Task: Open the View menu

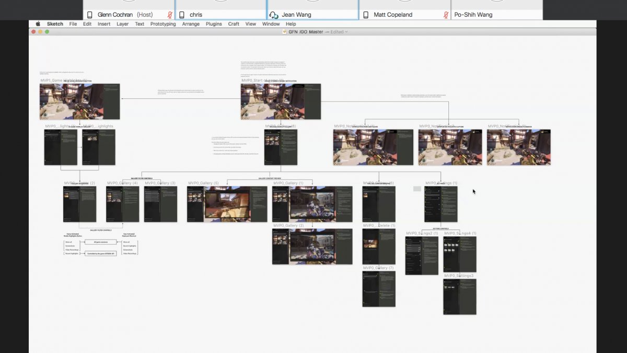Action: pos(251,24)
